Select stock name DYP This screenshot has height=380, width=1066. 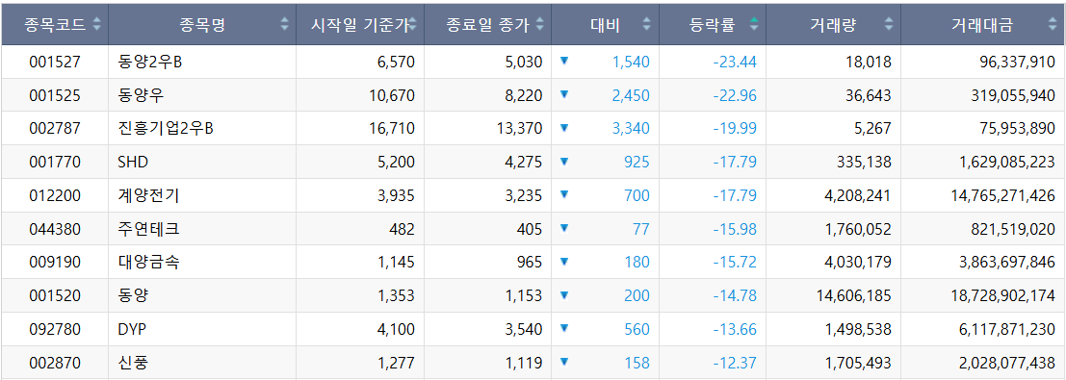(x=132, y=330)
